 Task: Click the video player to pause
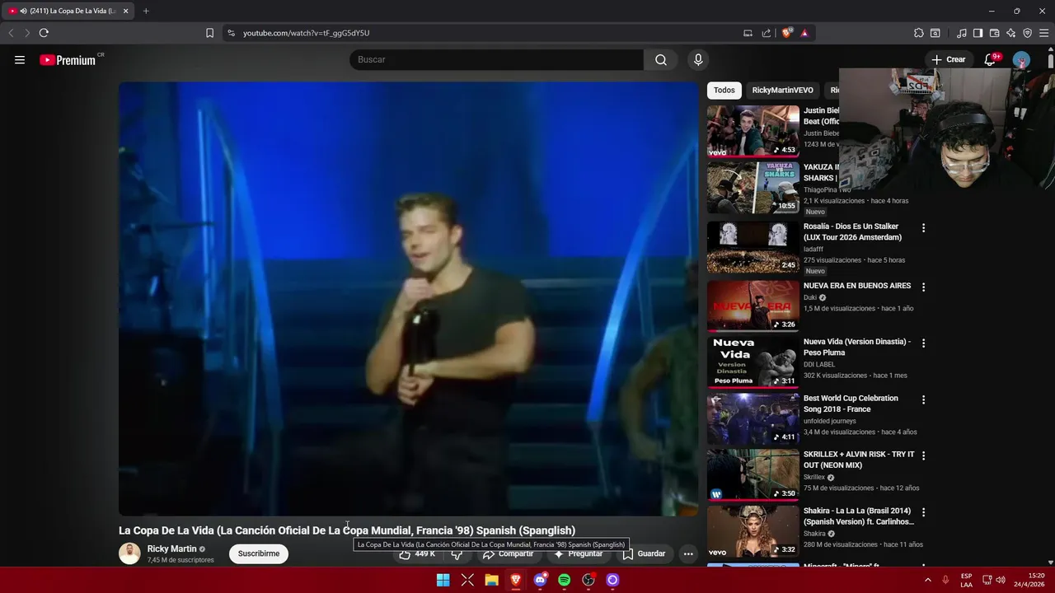pyautogui.click(x=408, y=298)
